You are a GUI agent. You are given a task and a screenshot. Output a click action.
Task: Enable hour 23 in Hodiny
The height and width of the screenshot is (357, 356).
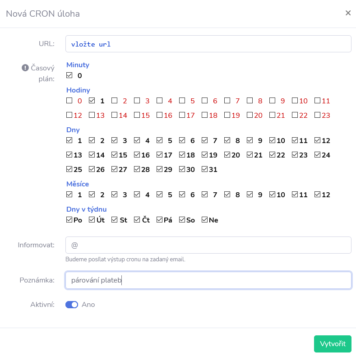coord(318,115)
